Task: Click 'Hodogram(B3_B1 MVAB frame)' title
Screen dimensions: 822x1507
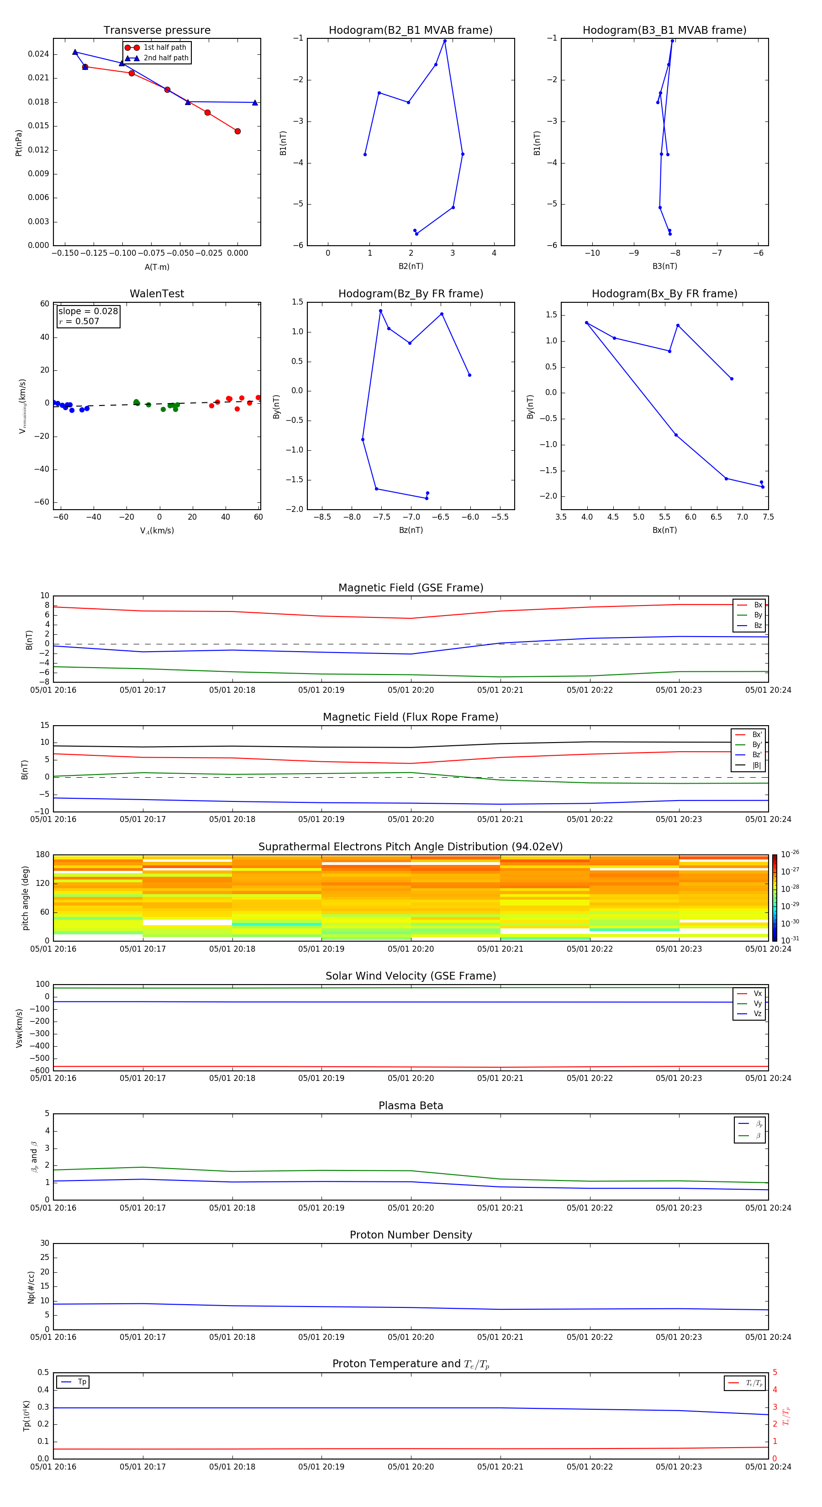Action: point(664,30)
